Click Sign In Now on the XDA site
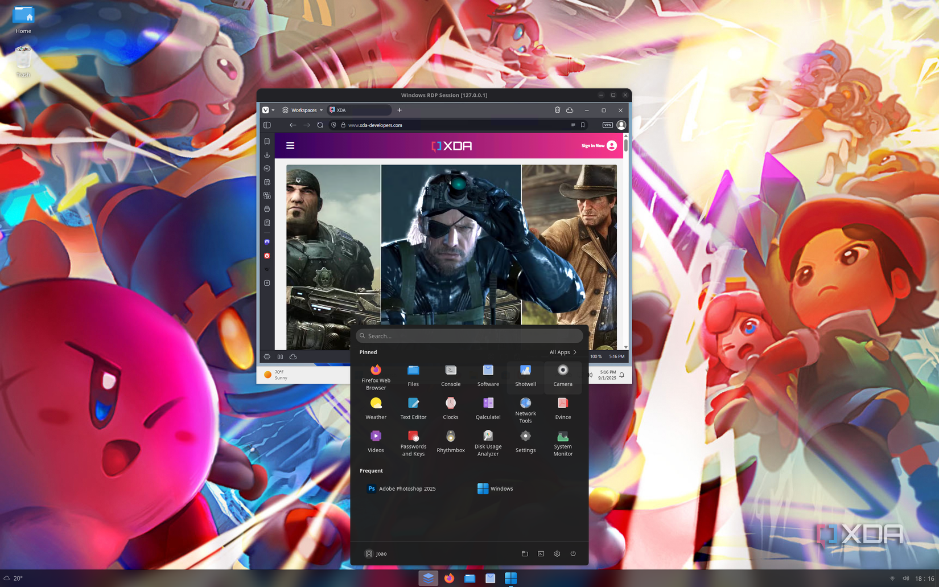 pyautogui.click(x=599, y=146)
